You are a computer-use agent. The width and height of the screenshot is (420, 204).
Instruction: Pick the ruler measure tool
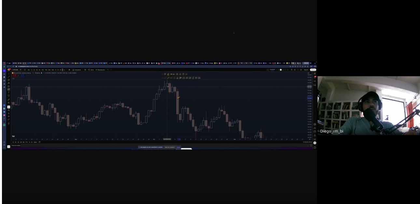coord(9,99)
